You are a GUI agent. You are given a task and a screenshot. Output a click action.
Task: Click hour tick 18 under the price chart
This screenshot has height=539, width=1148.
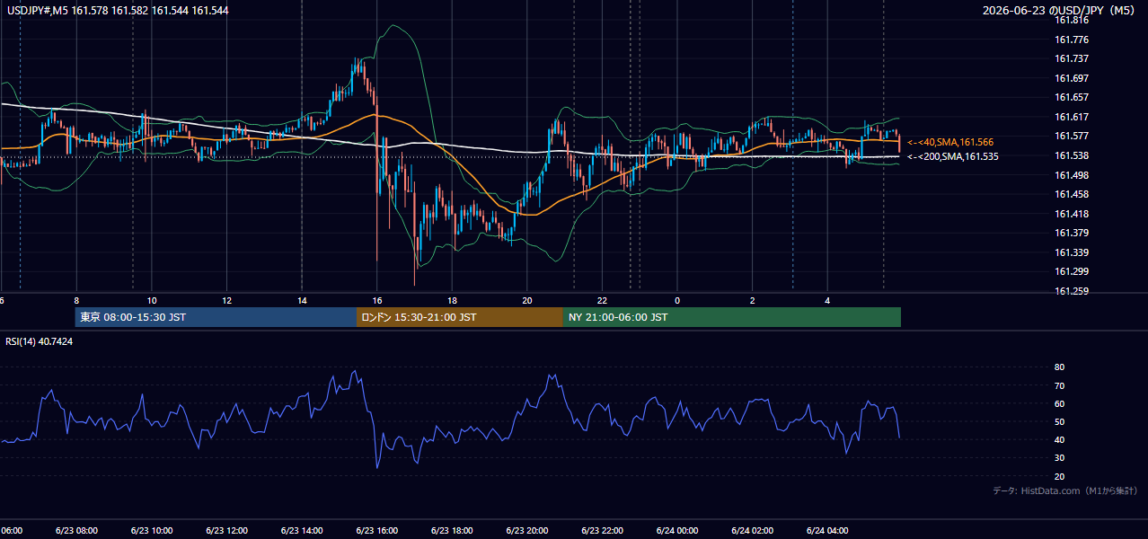pyautogui.click(x=452, y=300)
